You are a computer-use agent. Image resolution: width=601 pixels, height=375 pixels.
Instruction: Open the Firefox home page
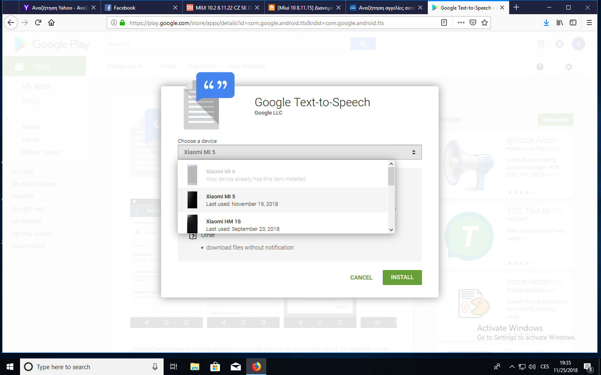tap(51, 22)
